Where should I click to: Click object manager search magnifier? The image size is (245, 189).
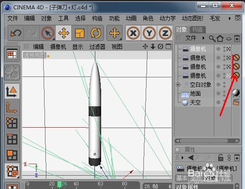(x=212, y=38)
